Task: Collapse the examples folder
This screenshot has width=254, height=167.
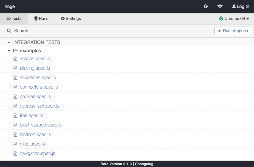Action: 9,51
